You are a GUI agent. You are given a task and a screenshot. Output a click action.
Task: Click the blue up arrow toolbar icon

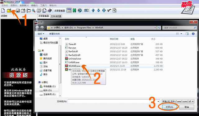(x=93, y=11)
